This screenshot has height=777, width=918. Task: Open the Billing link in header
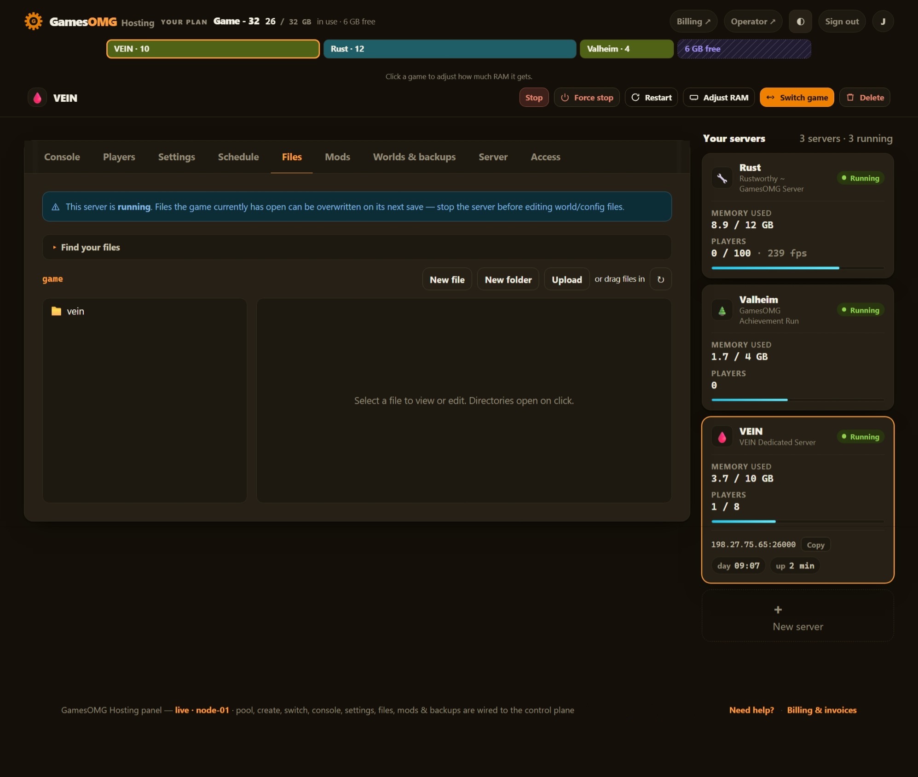coord(693,22)
